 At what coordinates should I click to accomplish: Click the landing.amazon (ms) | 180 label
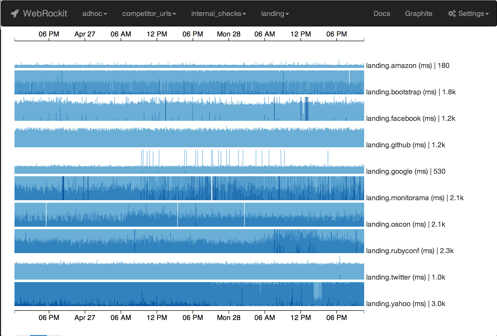(x=408, y=66)
